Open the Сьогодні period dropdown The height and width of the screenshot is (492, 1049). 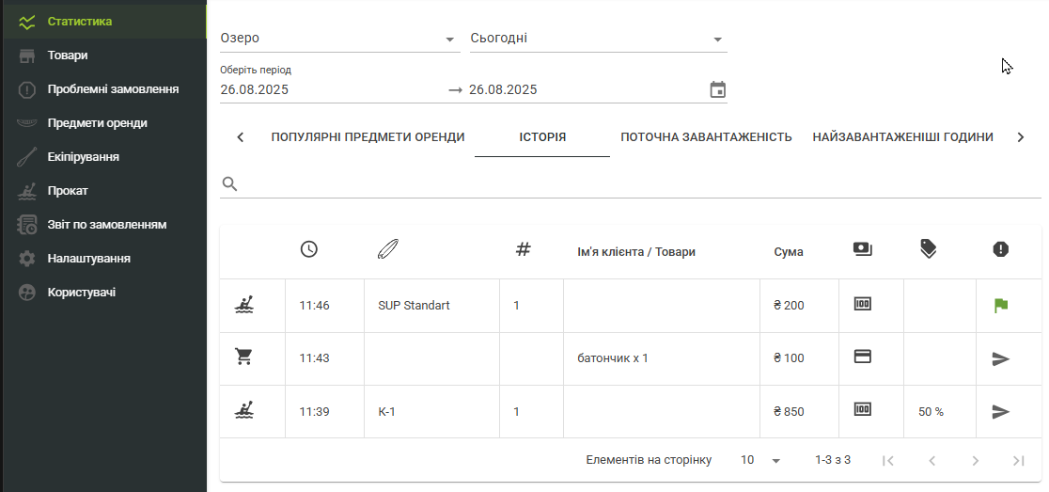pyautogui.click(x=598, y=39)
